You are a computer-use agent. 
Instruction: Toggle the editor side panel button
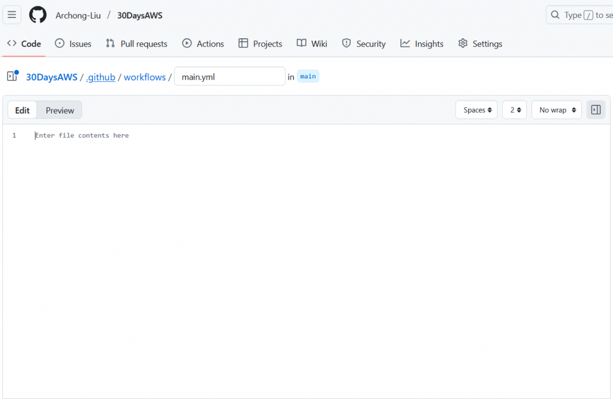click(596, 110)
